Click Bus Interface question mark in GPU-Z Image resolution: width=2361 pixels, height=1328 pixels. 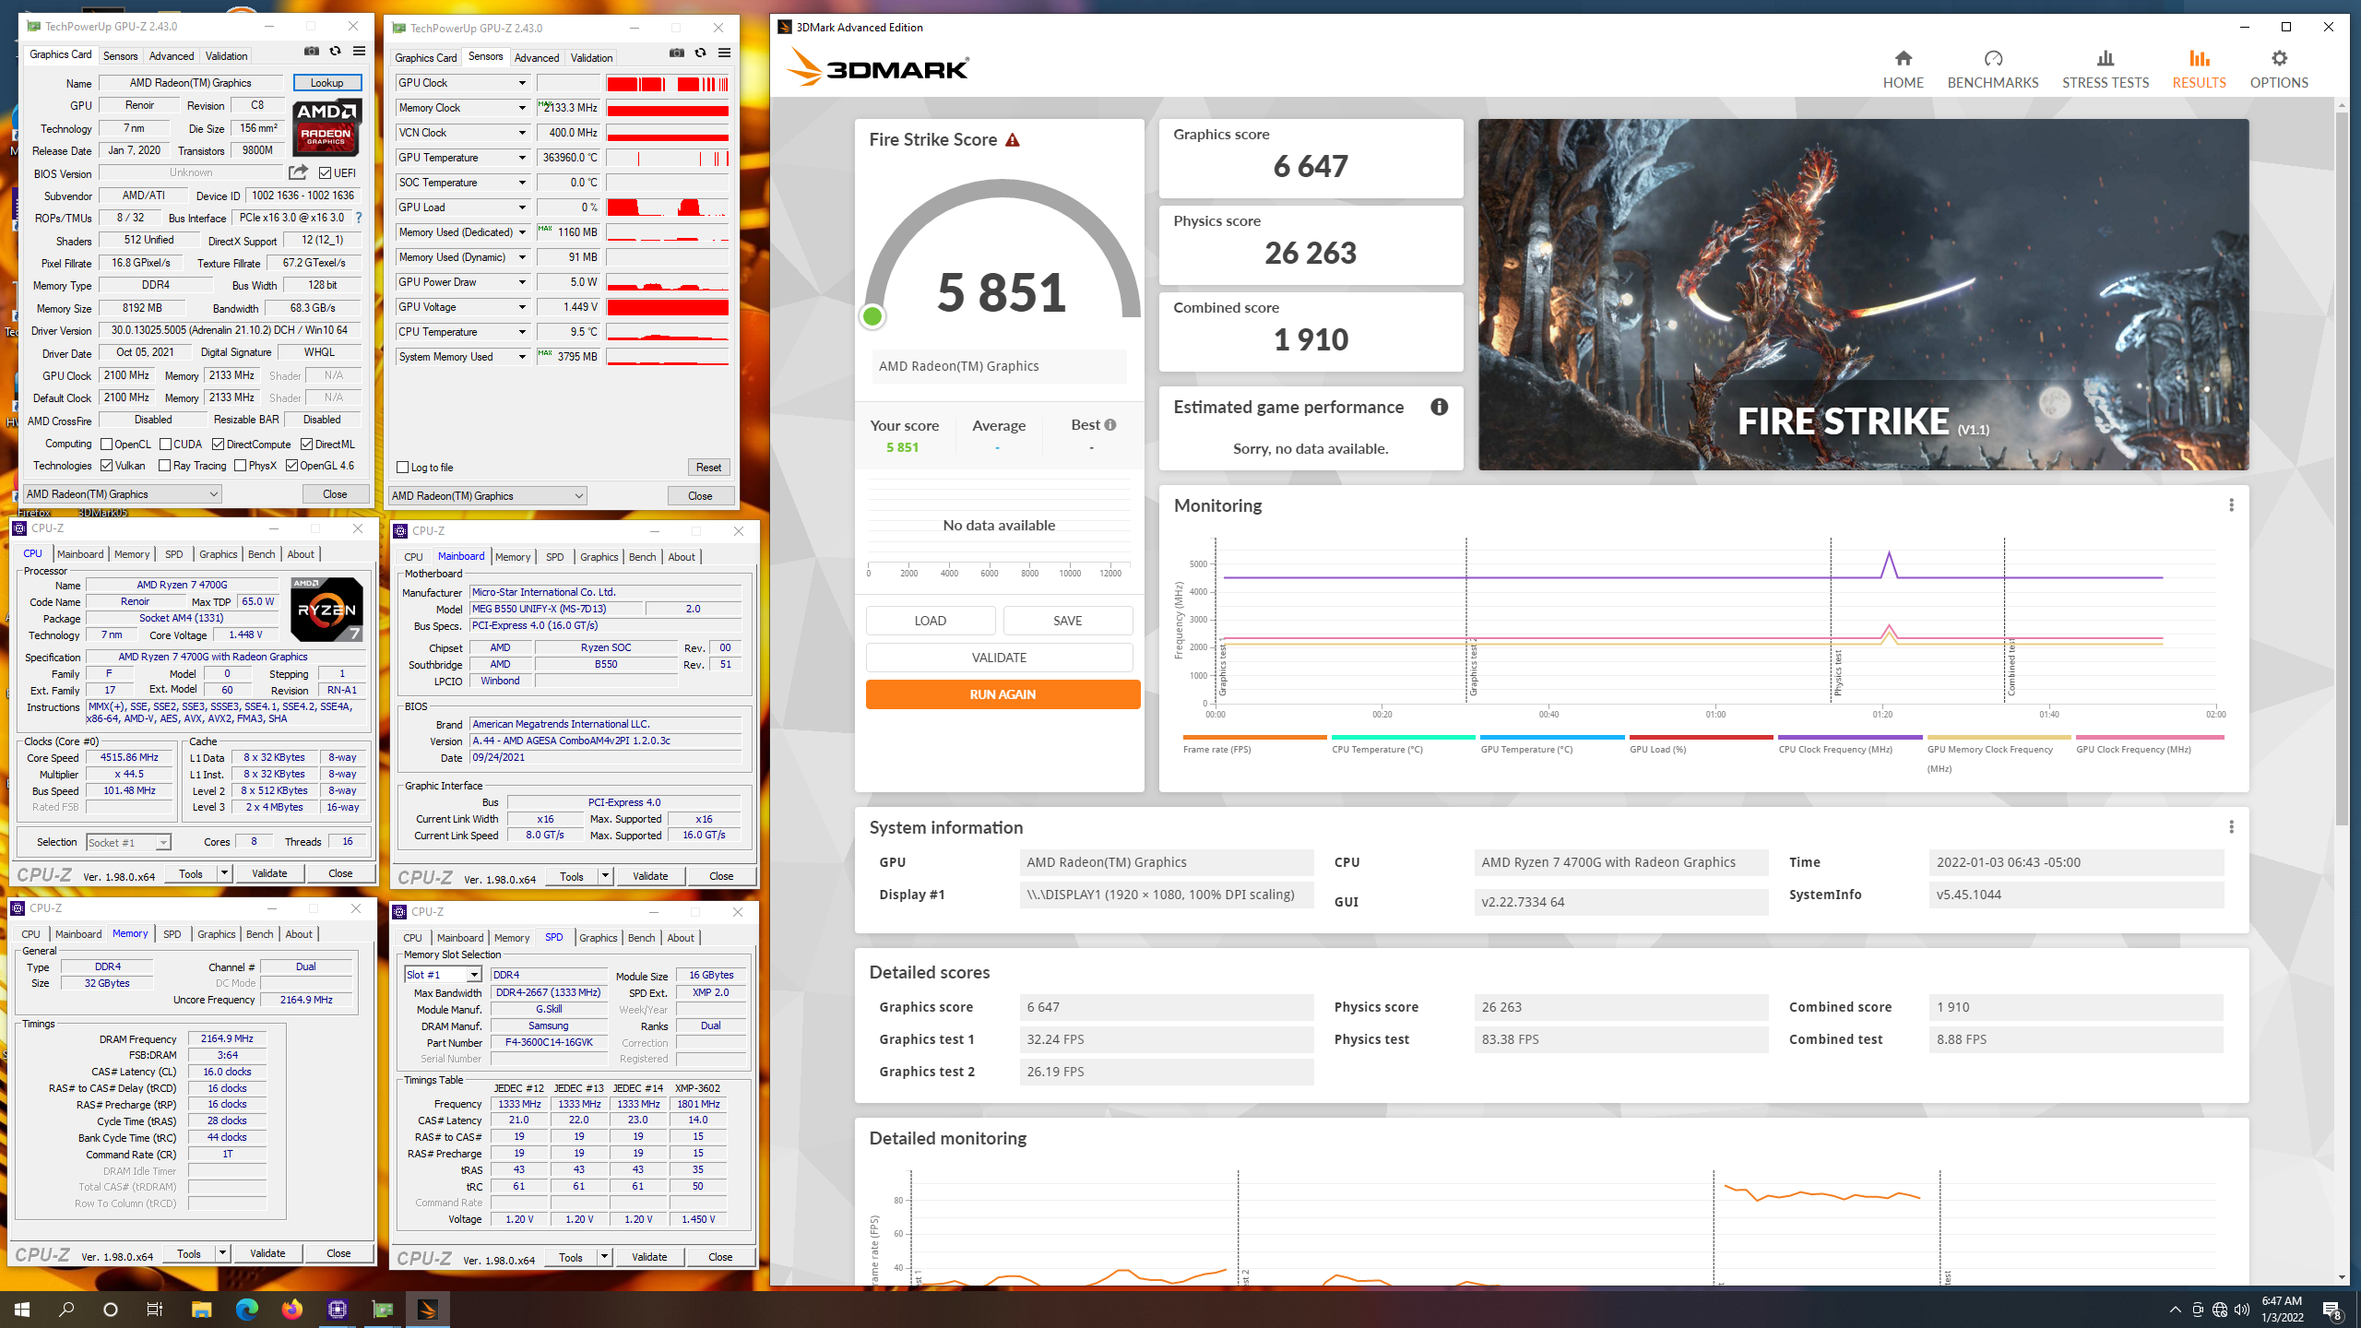[359, 218]
